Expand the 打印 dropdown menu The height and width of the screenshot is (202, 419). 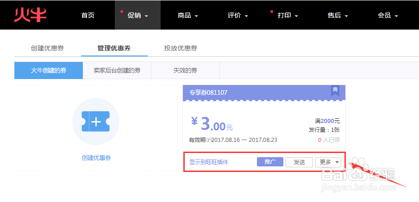pyautogui.click(x=288, y=15)
